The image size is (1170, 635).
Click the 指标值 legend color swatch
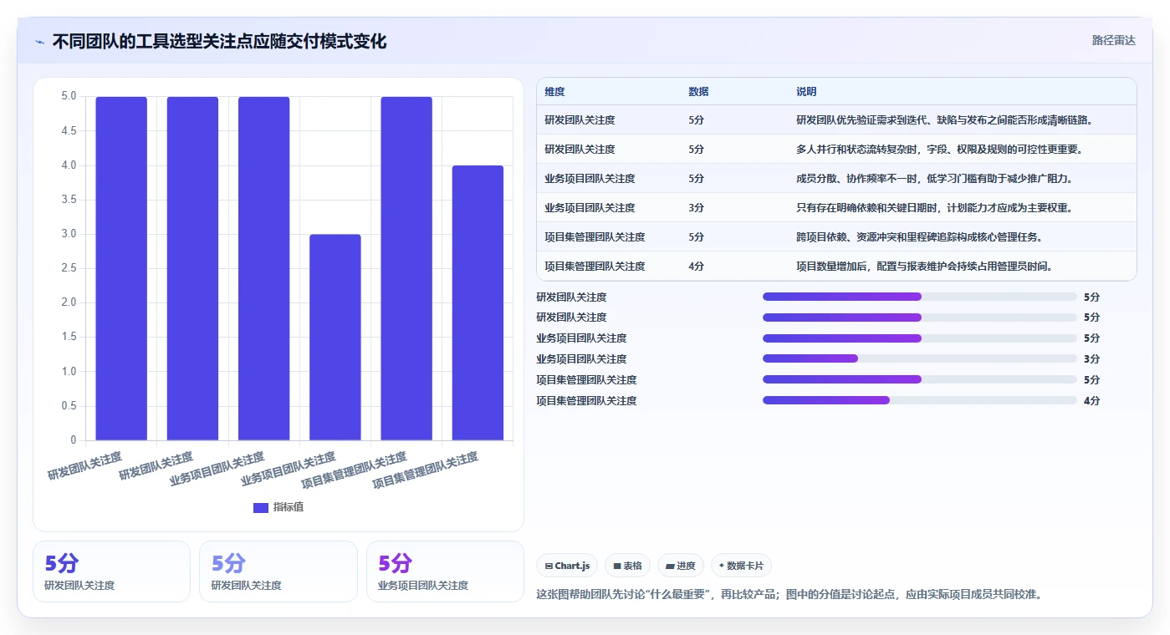[261, 508]
